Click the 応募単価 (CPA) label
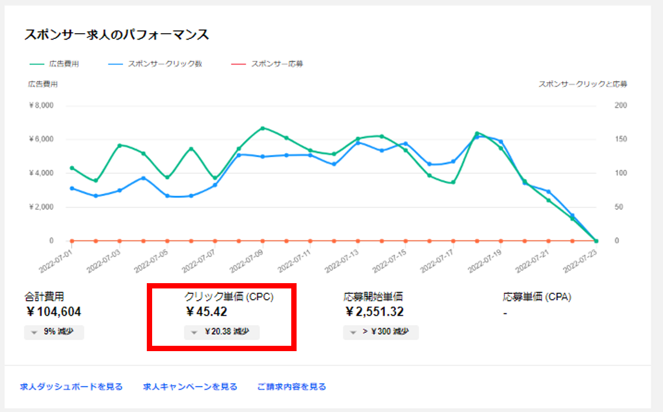 tap(536, 297)
